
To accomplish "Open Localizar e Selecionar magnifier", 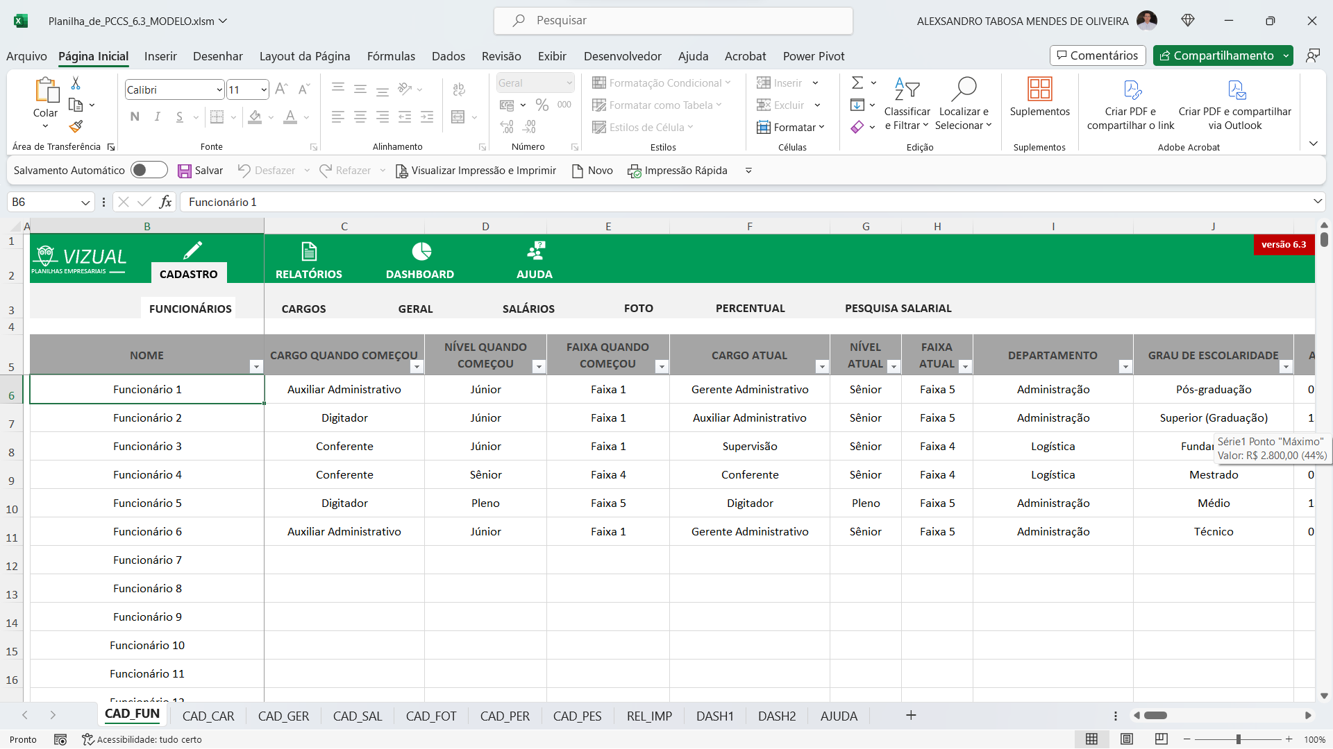I will [963, 89].
